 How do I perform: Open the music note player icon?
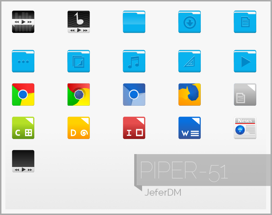pyautogui.click(x=79, y=22)
